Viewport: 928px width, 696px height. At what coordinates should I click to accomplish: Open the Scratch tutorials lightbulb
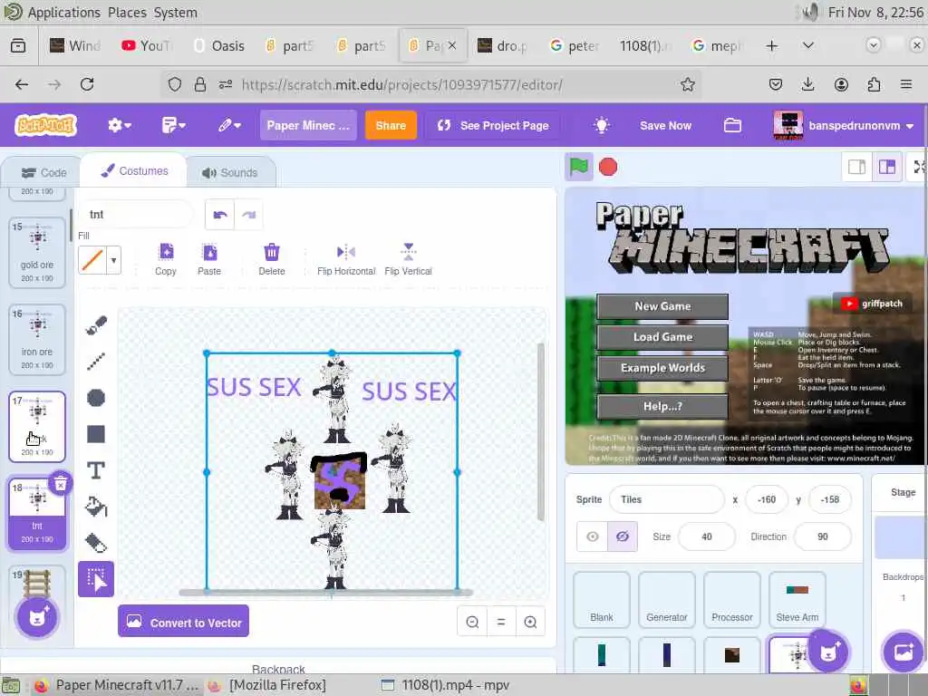pos(602,125)
